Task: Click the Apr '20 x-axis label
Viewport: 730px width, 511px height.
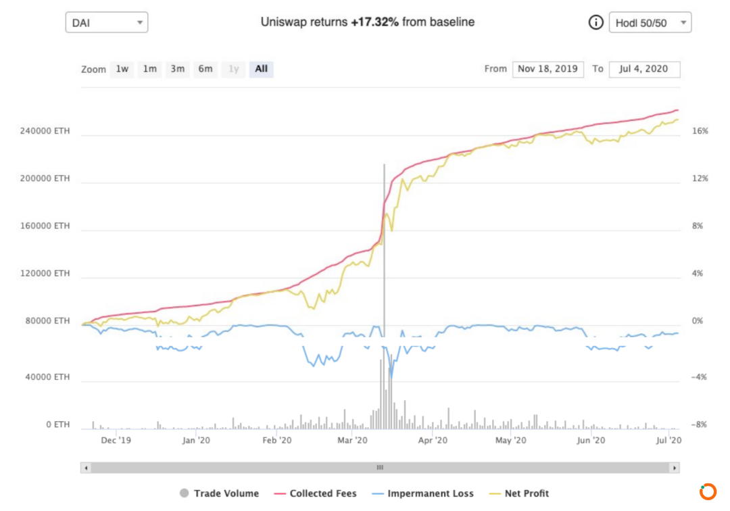Action: click(x=433, y=440)
